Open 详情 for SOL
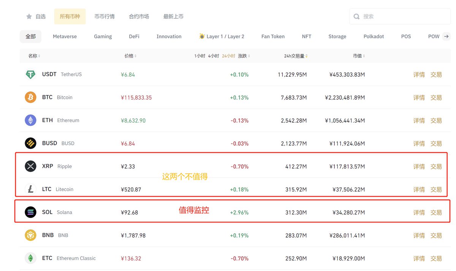The height and width of the screenshot is (271, 456). pyautogui.click(x=419, y=212)
